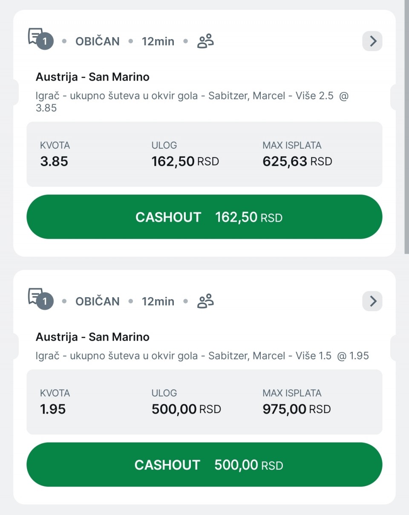Open second Austrija - San Marino match title
The height and width of the screenshot is (515, 409).
coord(92,337)
